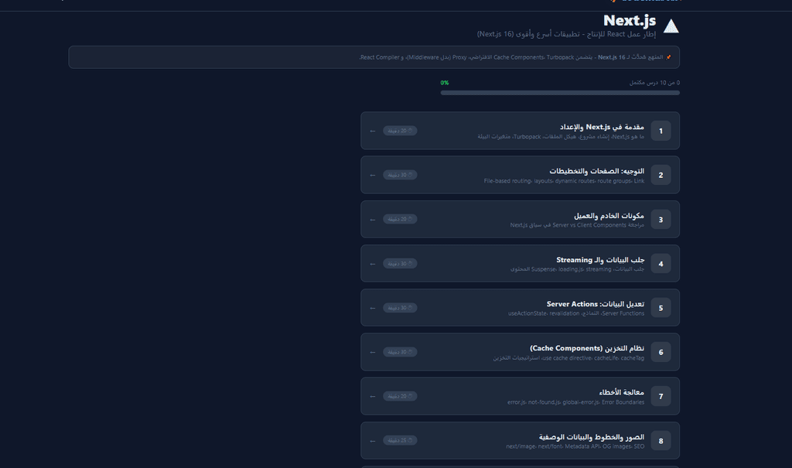
Task: Click the number 7 lesson badge
Action: coord(661,396)
